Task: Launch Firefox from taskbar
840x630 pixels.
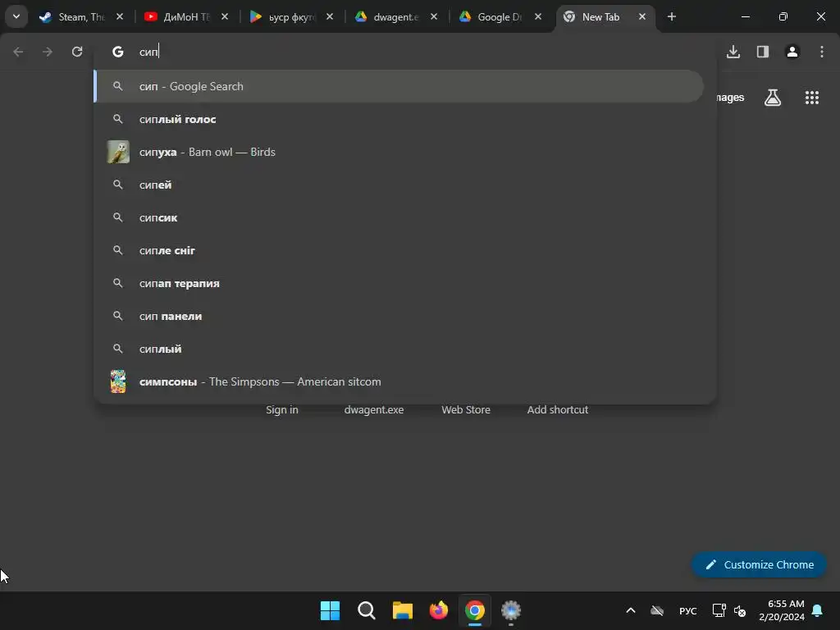Action: [439, 610]
